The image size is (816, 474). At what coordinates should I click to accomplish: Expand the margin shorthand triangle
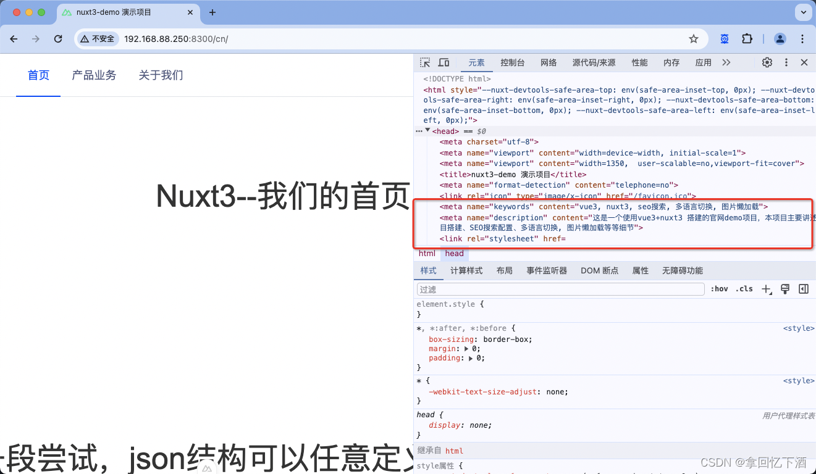pyautogui.click(x=466, y=349)
